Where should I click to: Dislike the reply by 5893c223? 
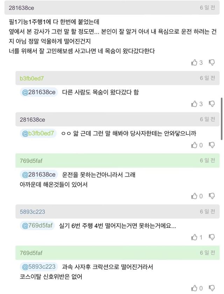click(x=212, y=238)
